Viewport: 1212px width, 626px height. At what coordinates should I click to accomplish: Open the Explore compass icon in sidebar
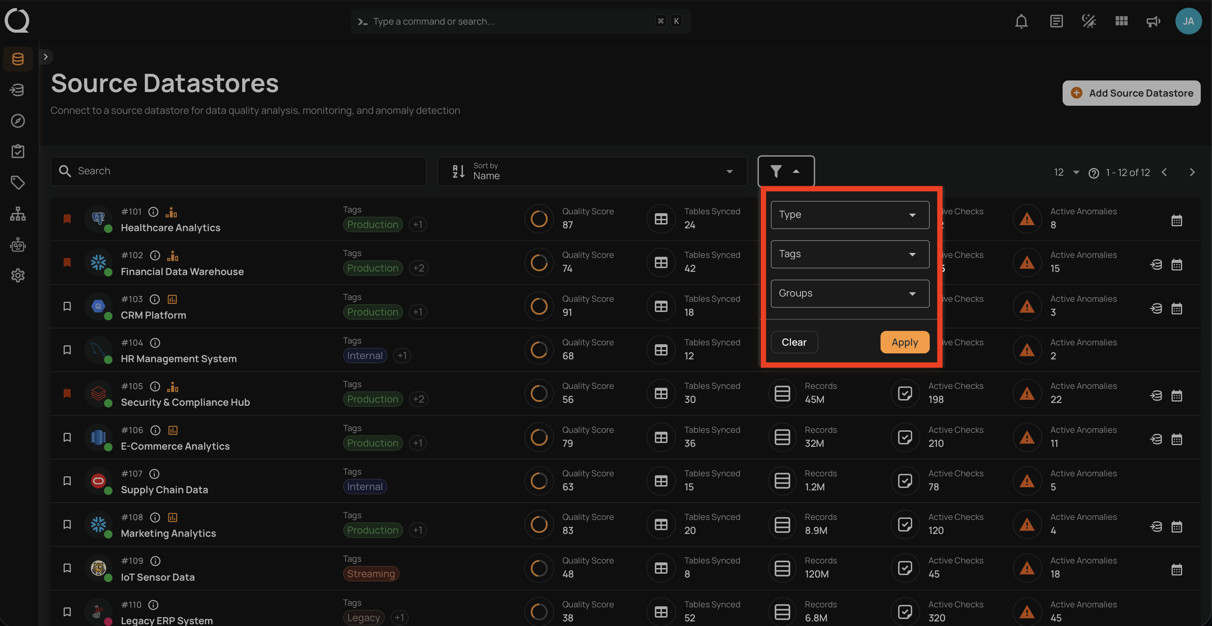click(18, 121)
